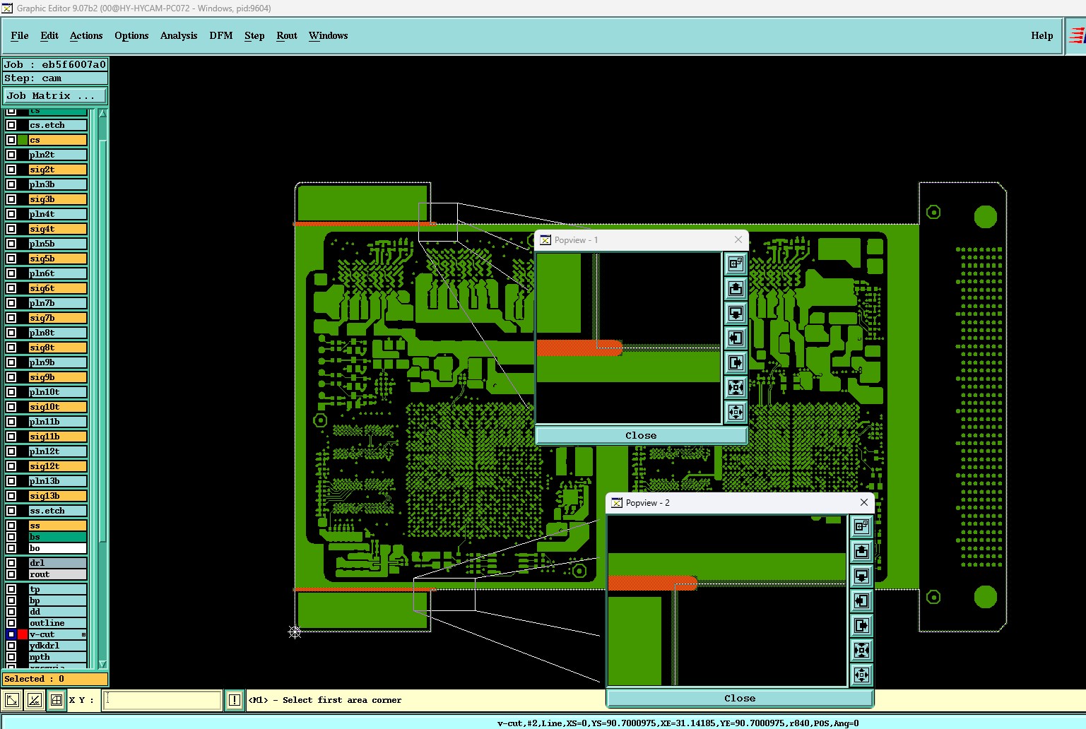This screenshot has width=1086, height=729.
Task: Click the exclamation mark icon
Action: 235,700
